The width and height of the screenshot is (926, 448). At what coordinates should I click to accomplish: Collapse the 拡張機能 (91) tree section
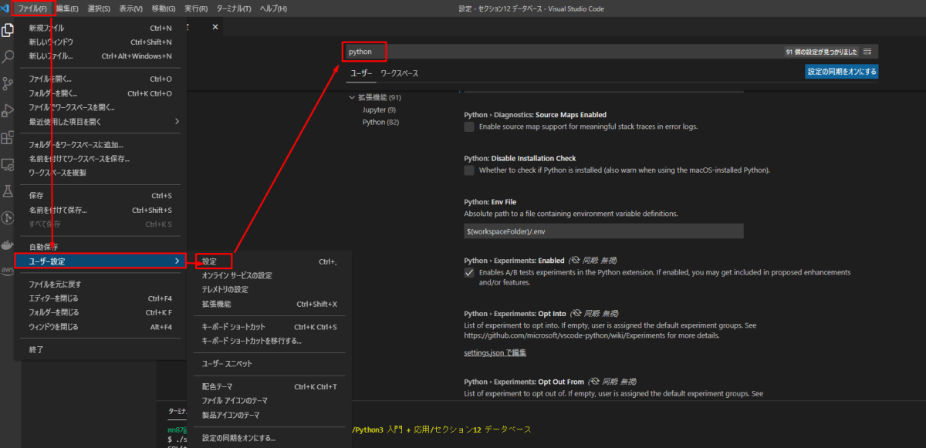click(x=352, y=97)
